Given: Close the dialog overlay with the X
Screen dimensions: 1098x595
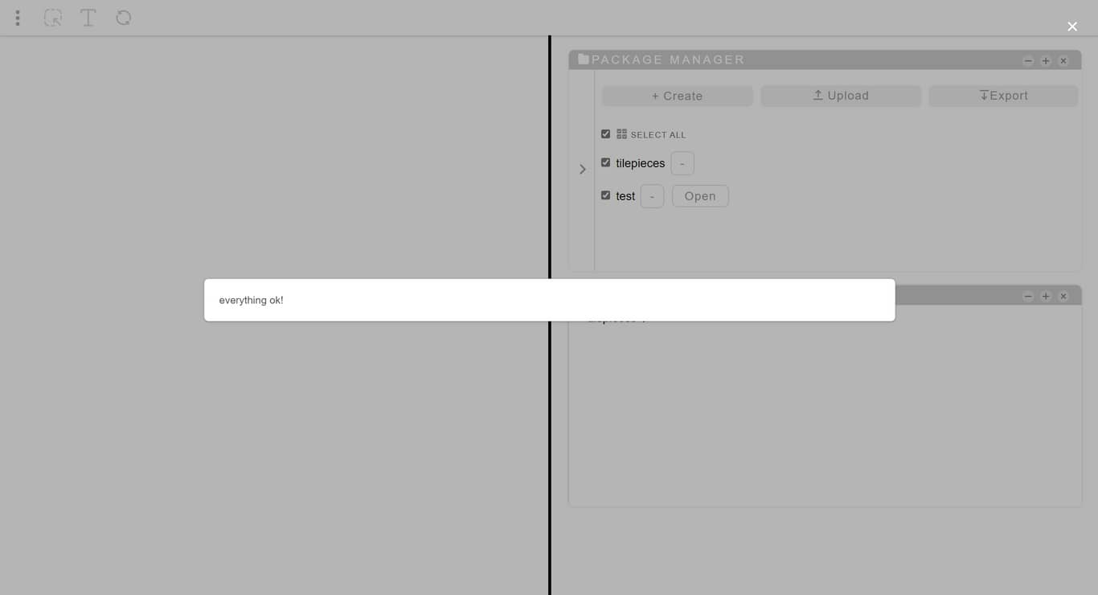Looking at the screenshot, I should coord(1072,27).
